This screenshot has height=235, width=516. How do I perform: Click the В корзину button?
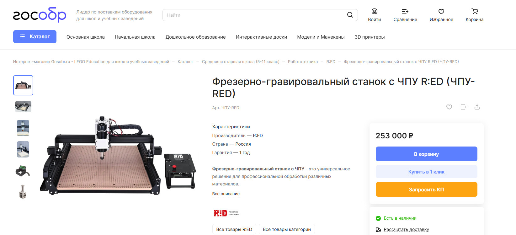[x=427, y=154]
